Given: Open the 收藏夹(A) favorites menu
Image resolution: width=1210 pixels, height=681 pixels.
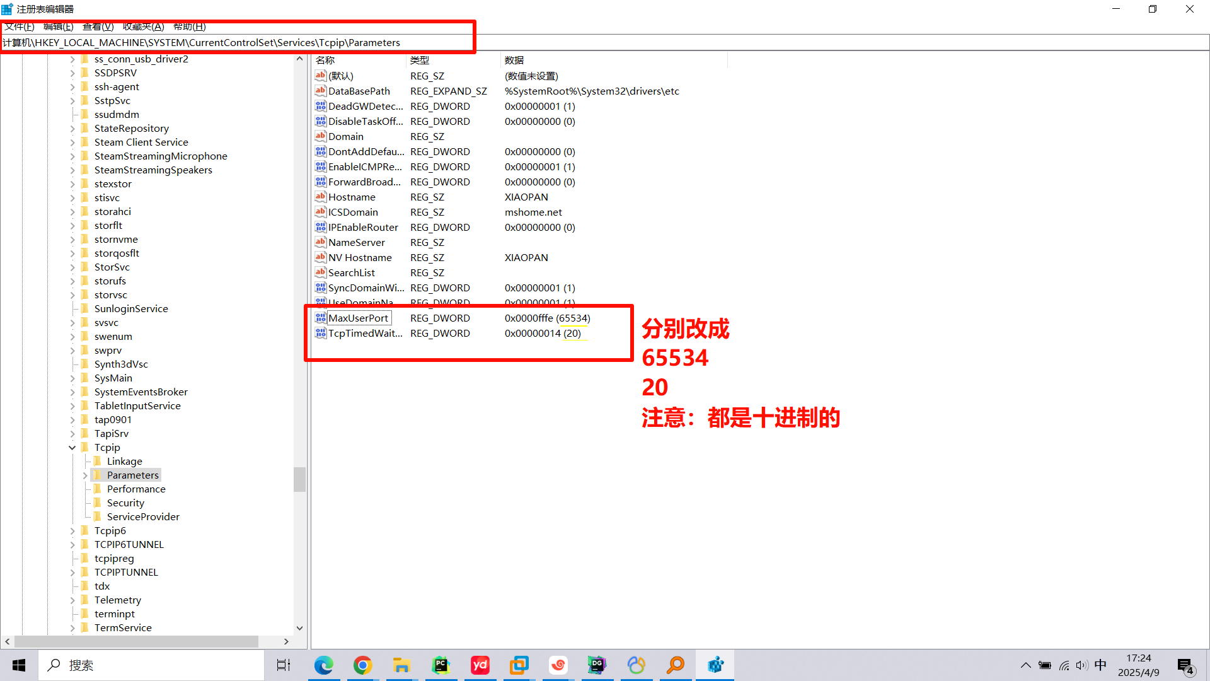Looking at the screenshot, I should coord(143,26).
